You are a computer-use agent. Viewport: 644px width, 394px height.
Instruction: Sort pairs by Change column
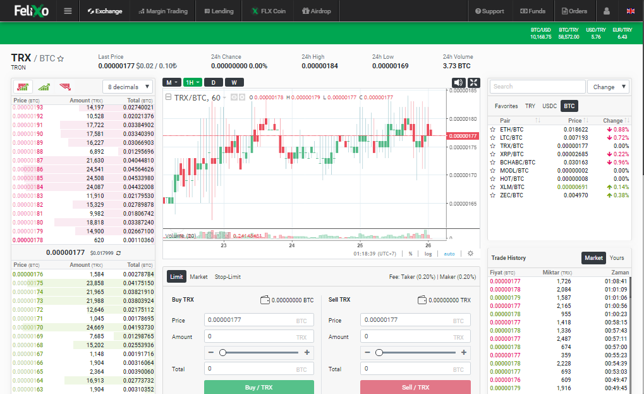pyautogui.click(x=616, y=120)
